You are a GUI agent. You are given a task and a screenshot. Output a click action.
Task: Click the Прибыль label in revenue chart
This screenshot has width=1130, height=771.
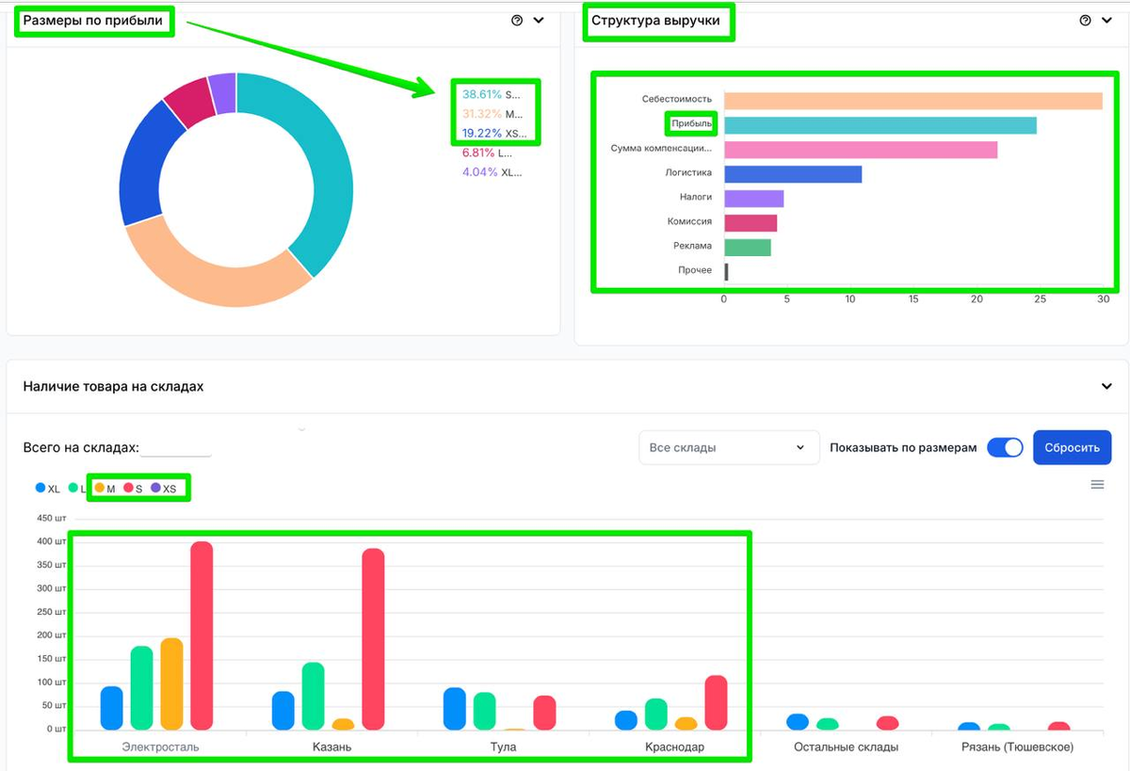click(692, 123)
